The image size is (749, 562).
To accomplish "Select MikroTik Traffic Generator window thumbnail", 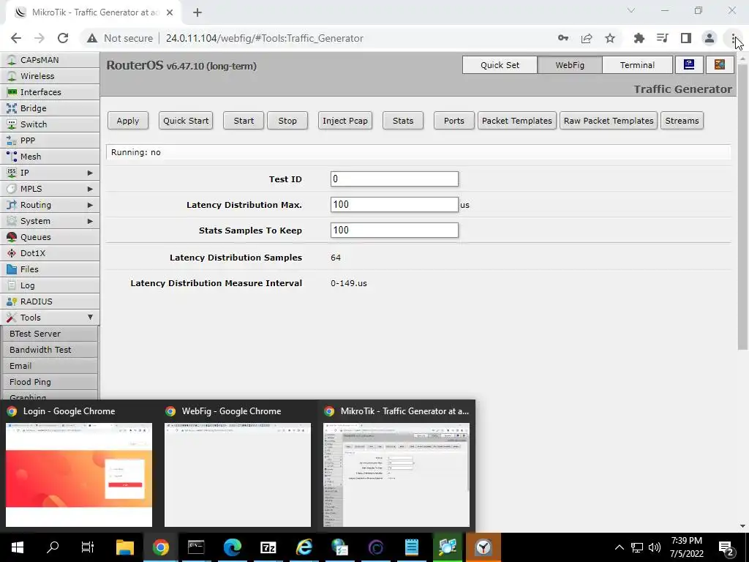I will tap(396, 466).
